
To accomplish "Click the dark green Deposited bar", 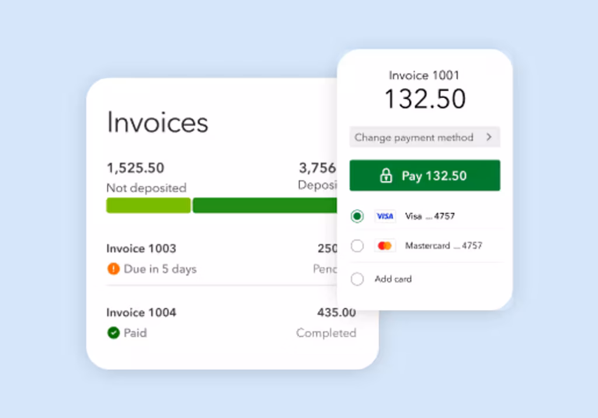I will click(265, 205).
